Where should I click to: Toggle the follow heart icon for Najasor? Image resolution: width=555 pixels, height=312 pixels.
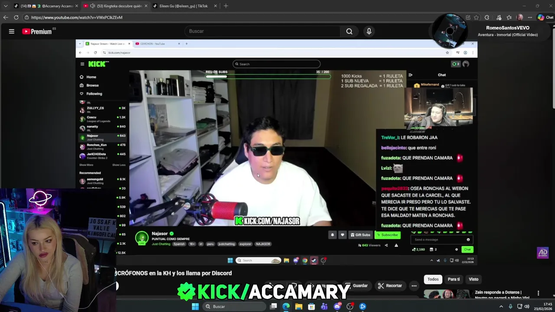point(342,235)
